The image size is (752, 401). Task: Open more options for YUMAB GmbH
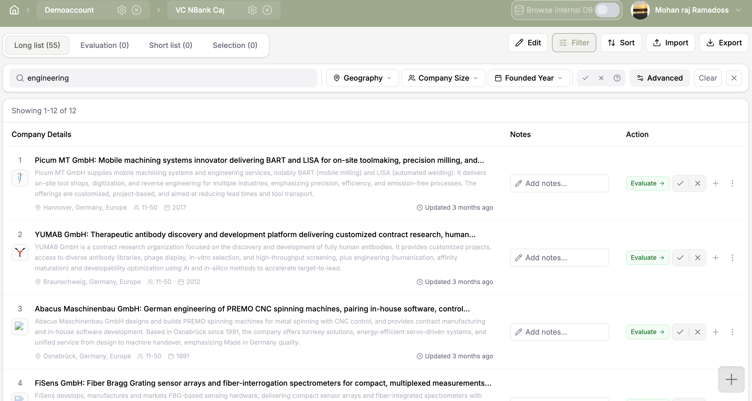pyautogui.click(x=732, y=257)
